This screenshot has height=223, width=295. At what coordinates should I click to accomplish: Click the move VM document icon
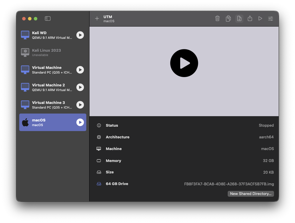pos(239,19)
